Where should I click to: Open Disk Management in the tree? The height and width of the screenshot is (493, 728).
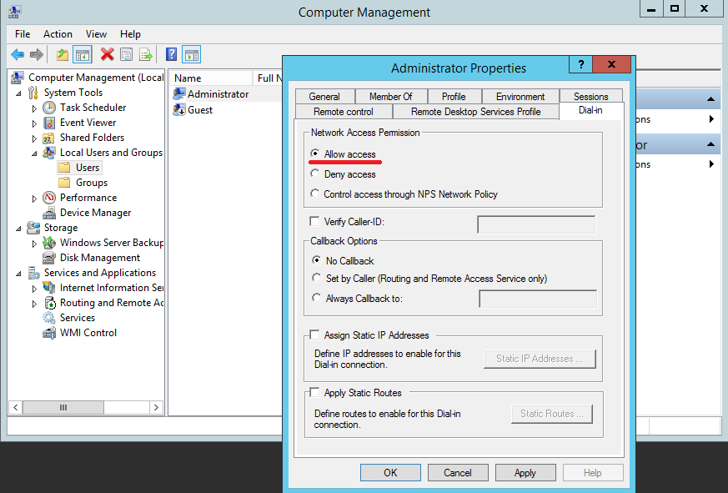point(99,258)
